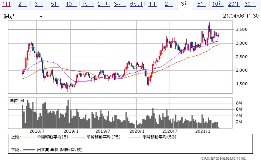Click the 下段: legend row label

coord(16,150)
